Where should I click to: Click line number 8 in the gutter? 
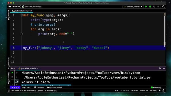tap(14, 48)
